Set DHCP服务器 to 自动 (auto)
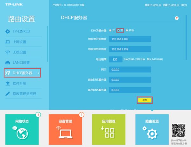Image resolution: width=191 pixels, height=147 pixels. (127, 30)
